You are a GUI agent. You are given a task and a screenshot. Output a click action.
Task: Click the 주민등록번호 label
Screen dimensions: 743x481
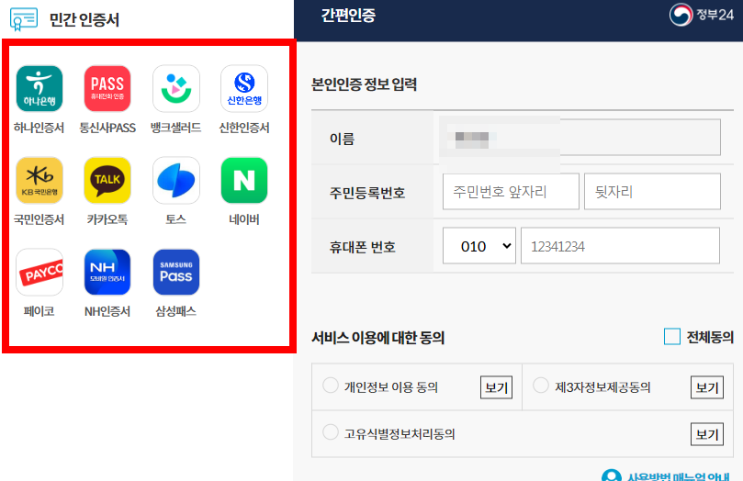tap(367, 193)
